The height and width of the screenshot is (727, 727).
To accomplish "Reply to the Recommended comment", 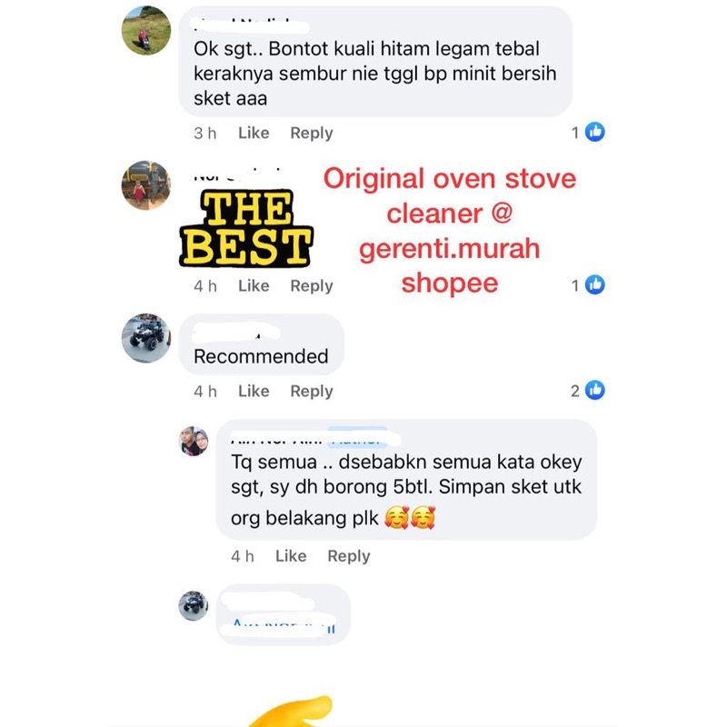I will pyautogui.click(x=312, y=392).
